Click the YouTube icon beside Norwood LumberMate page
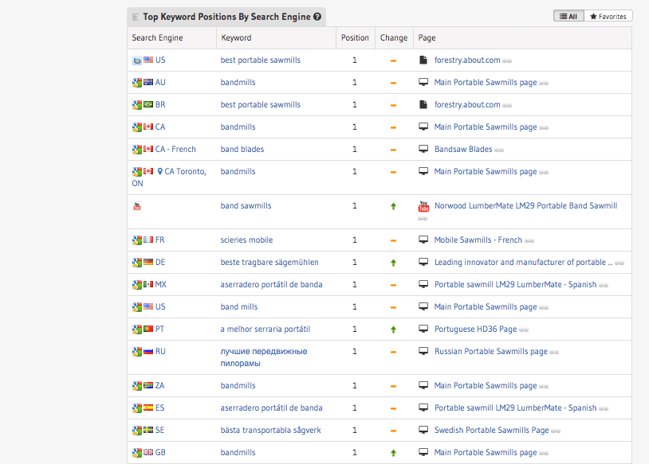This screenshot has height=464, width=649. [x=424, y=206]
